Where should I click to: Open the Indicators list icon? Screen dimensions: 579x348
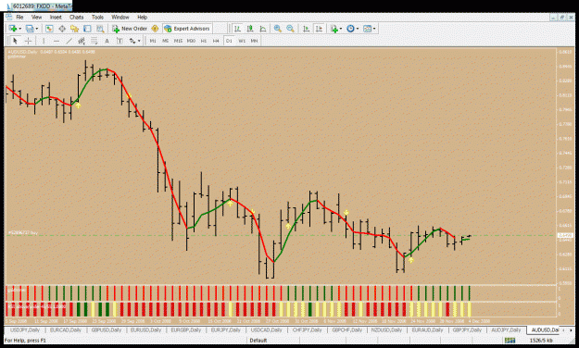(334, 29)
